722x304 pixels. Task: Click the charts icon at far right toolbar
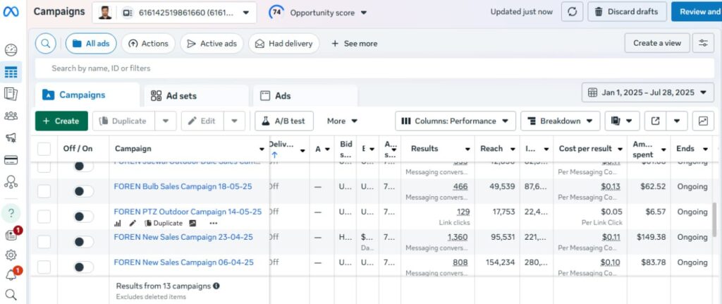click(703, 121)
